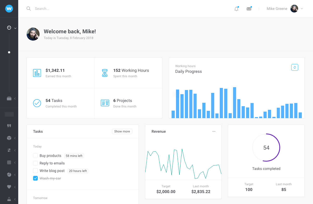
Task: Click the heart icon in sidebar
Action: pyautogui.click(x=9, y=187)
